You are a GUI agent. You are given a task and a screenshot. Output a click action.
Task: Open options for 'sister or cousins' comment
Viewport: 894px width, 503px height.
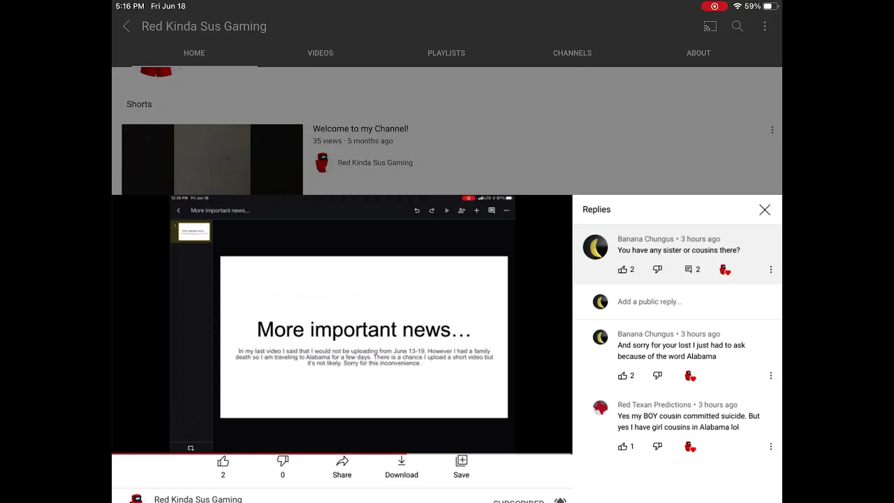pyautogui.click(x=771, y=270)
